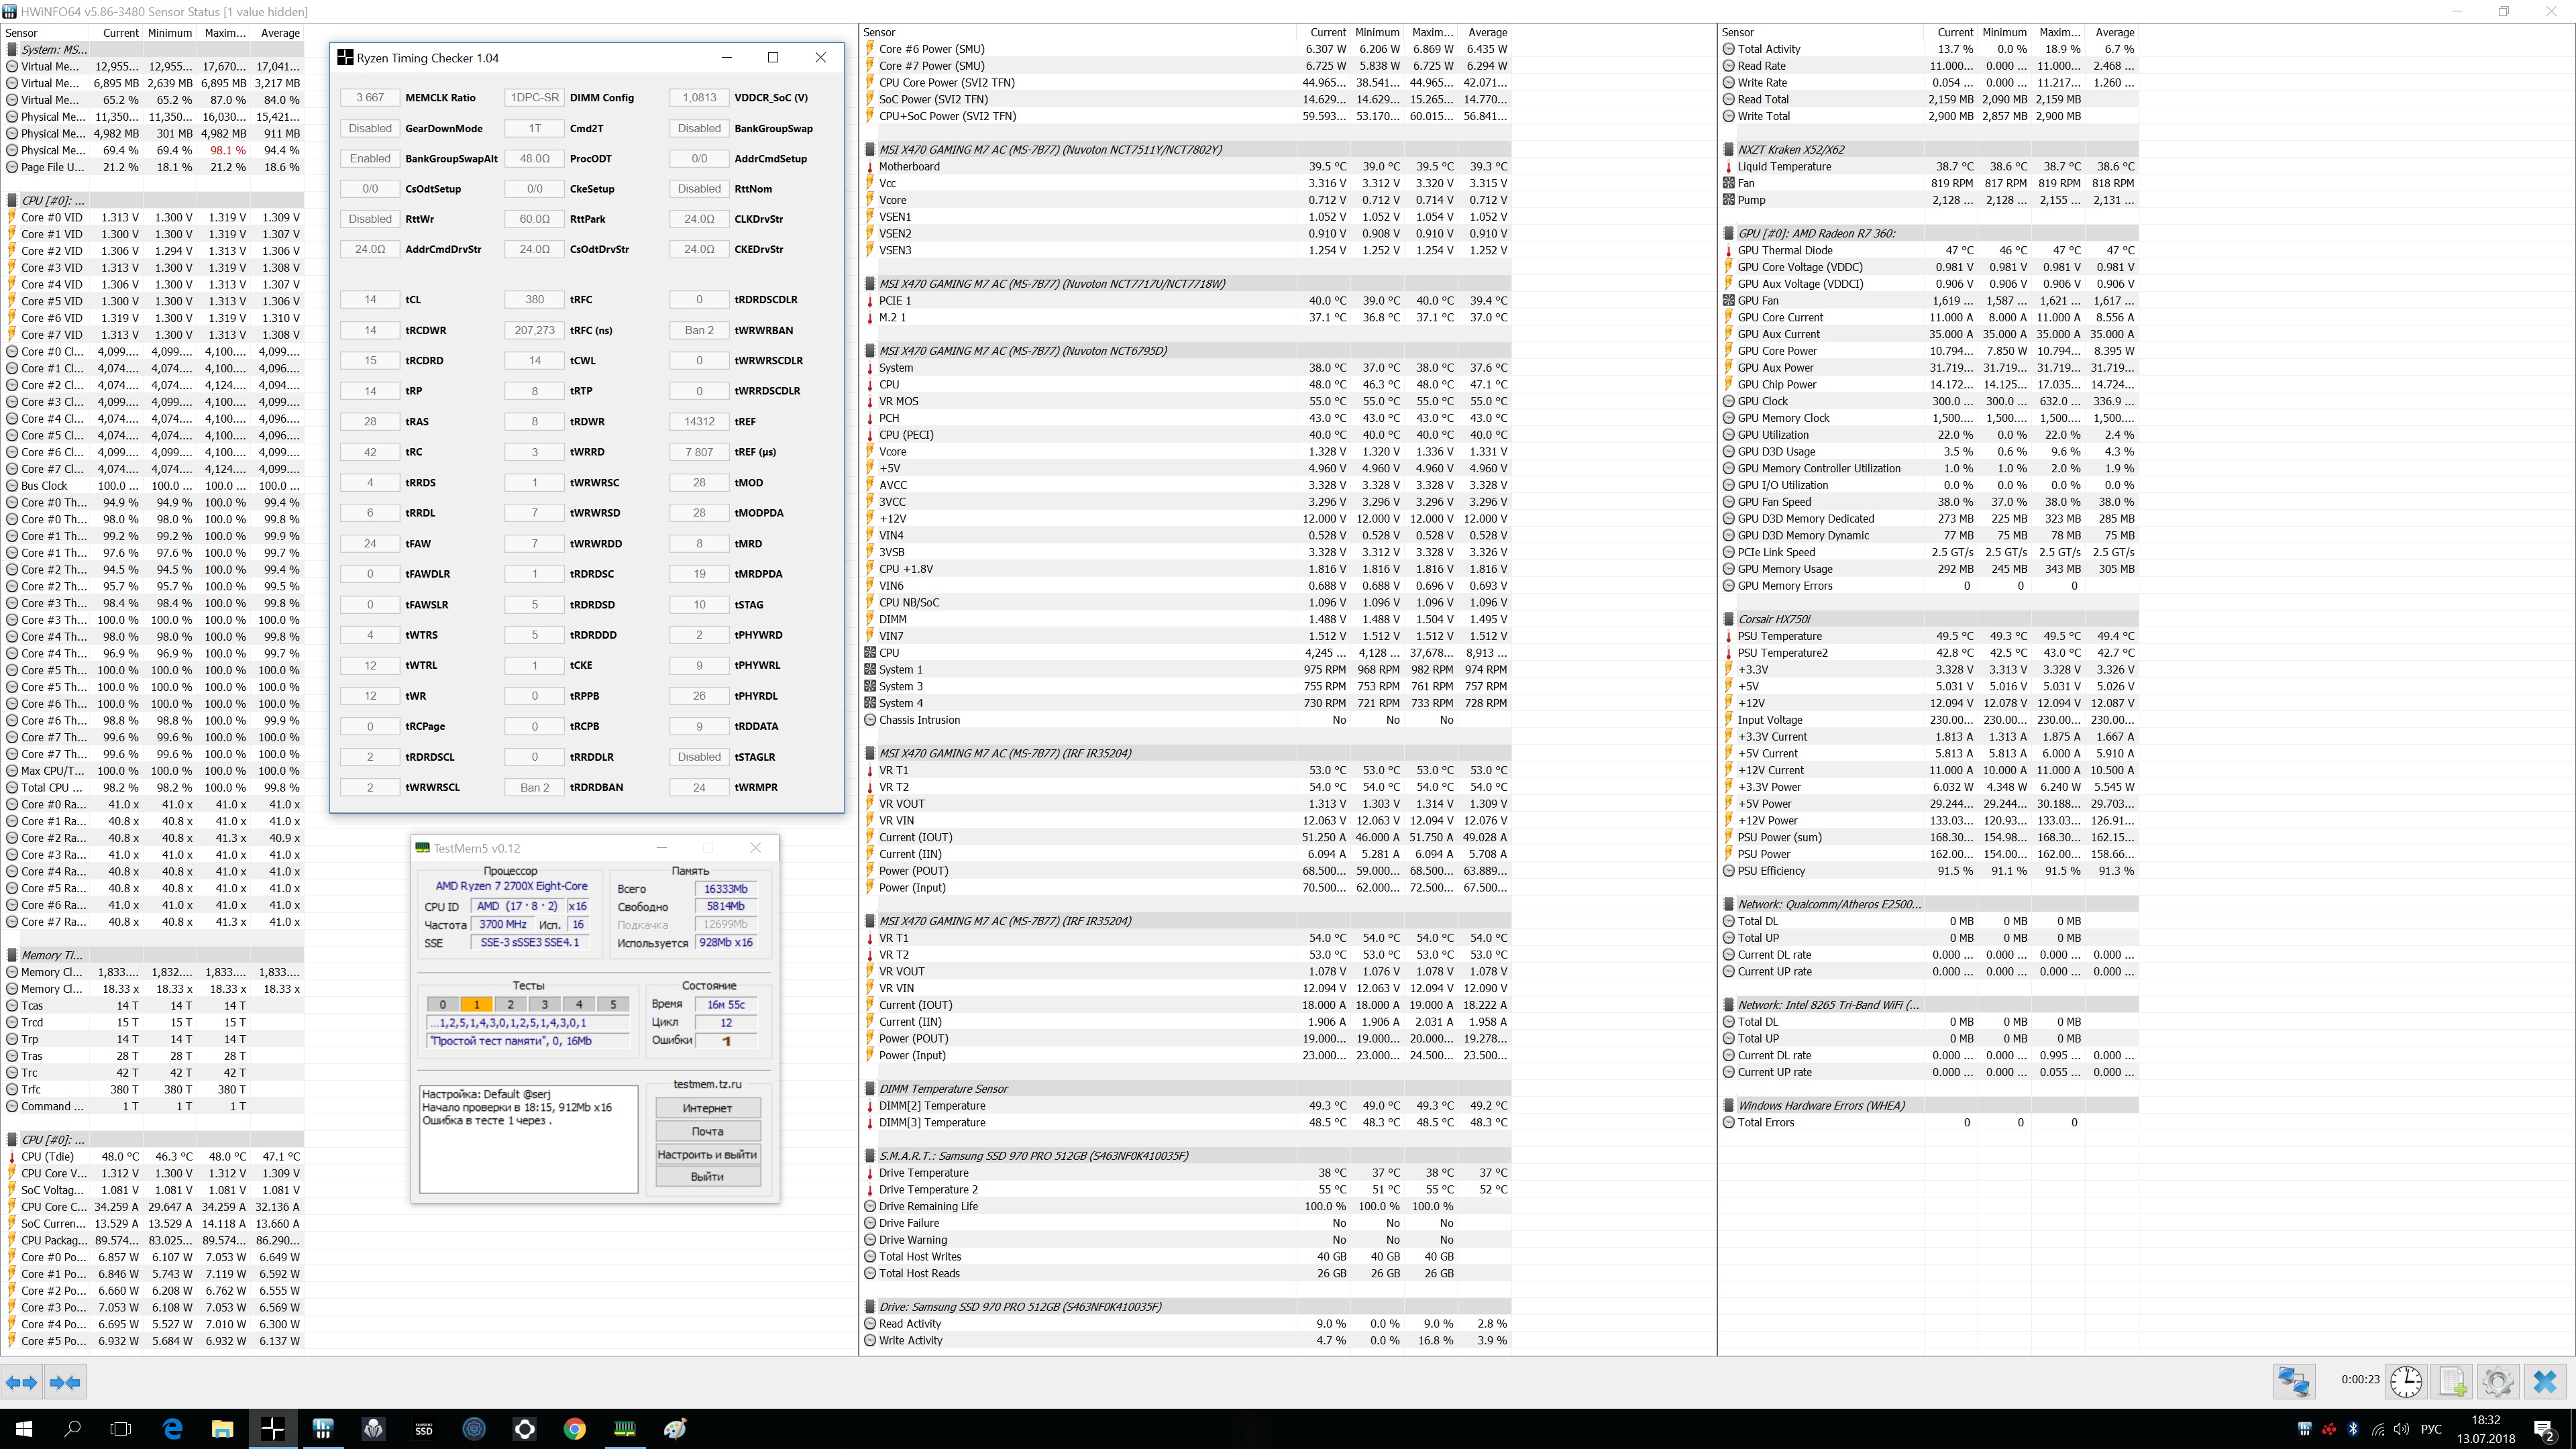The image size is (2576, 1449).
Task: Start logging with the sheet-plus icon
Action: pos(2452,1382)
